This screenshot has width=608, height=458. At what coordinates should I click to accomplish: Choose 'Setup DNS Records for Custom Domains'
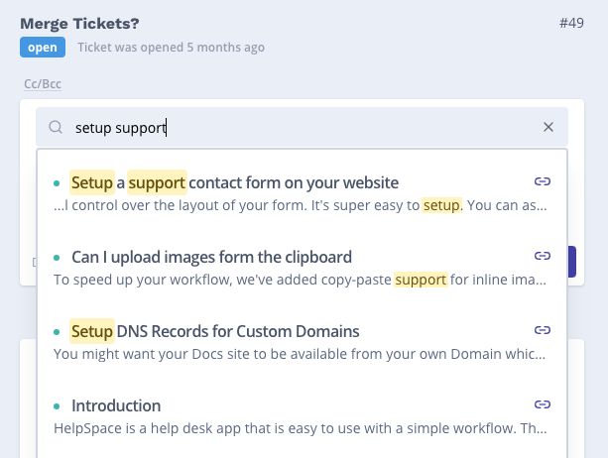tap(215, 331)
